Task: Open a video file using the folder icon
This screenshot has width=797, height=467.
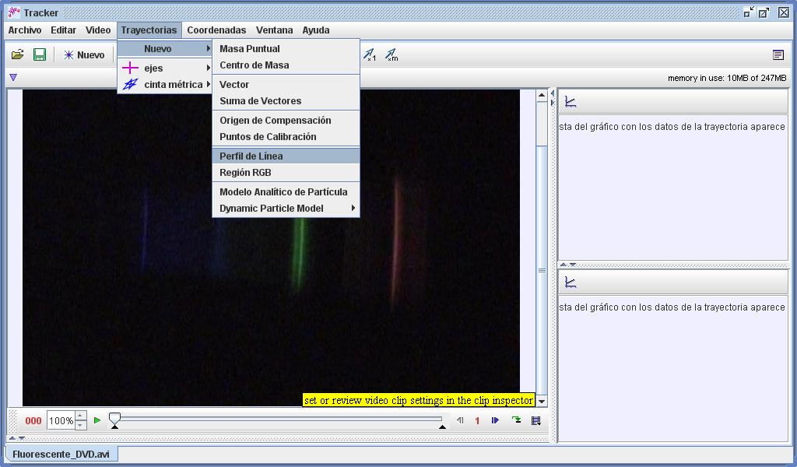Action: (18, 54)
